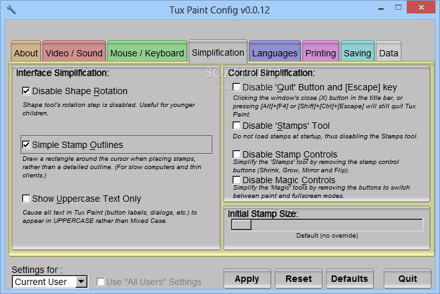Open the Mouse / Keyboard tab

pyautogui.click(x=147, y=51)
